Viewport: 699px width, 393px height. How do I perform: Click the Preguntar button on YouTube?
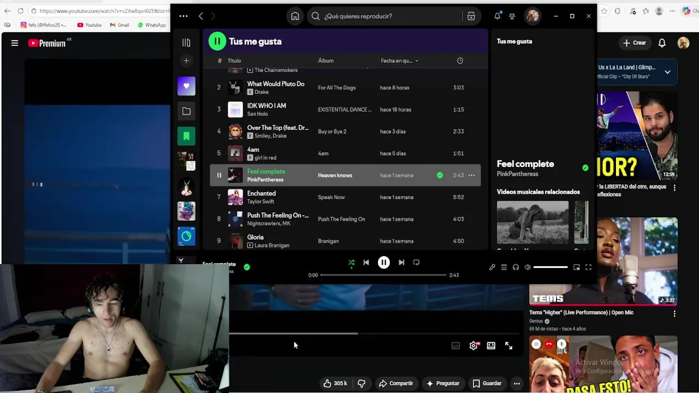click(443, 384)
